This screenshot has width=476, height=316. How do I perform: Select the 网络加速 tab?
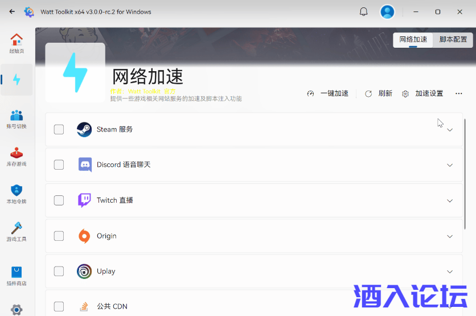tap(413, 39)
